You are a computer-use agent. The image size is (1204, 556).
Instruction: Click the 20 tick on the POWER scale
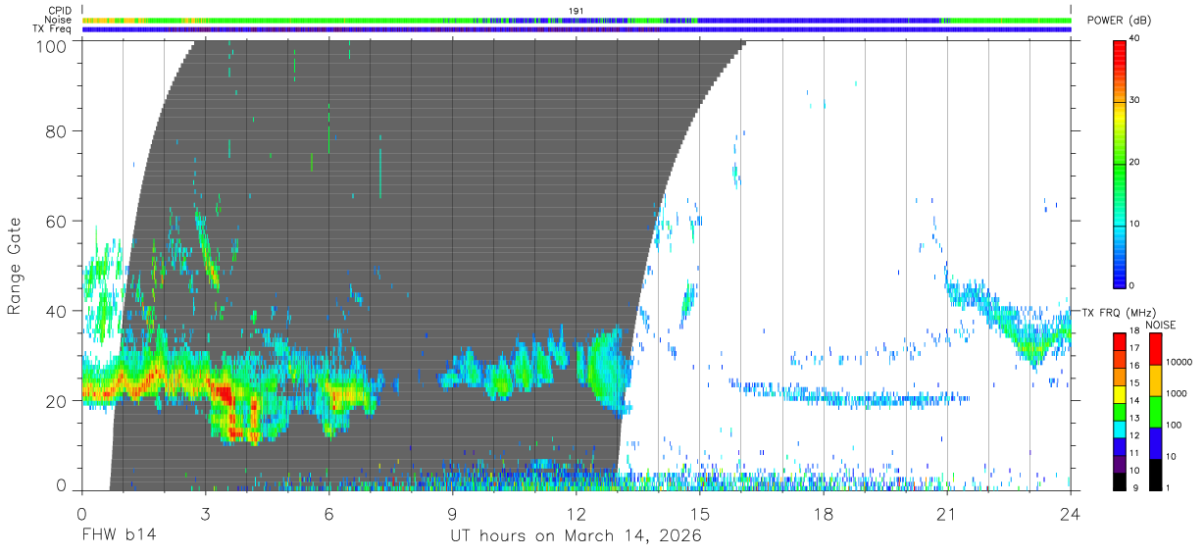(1135, 162)
